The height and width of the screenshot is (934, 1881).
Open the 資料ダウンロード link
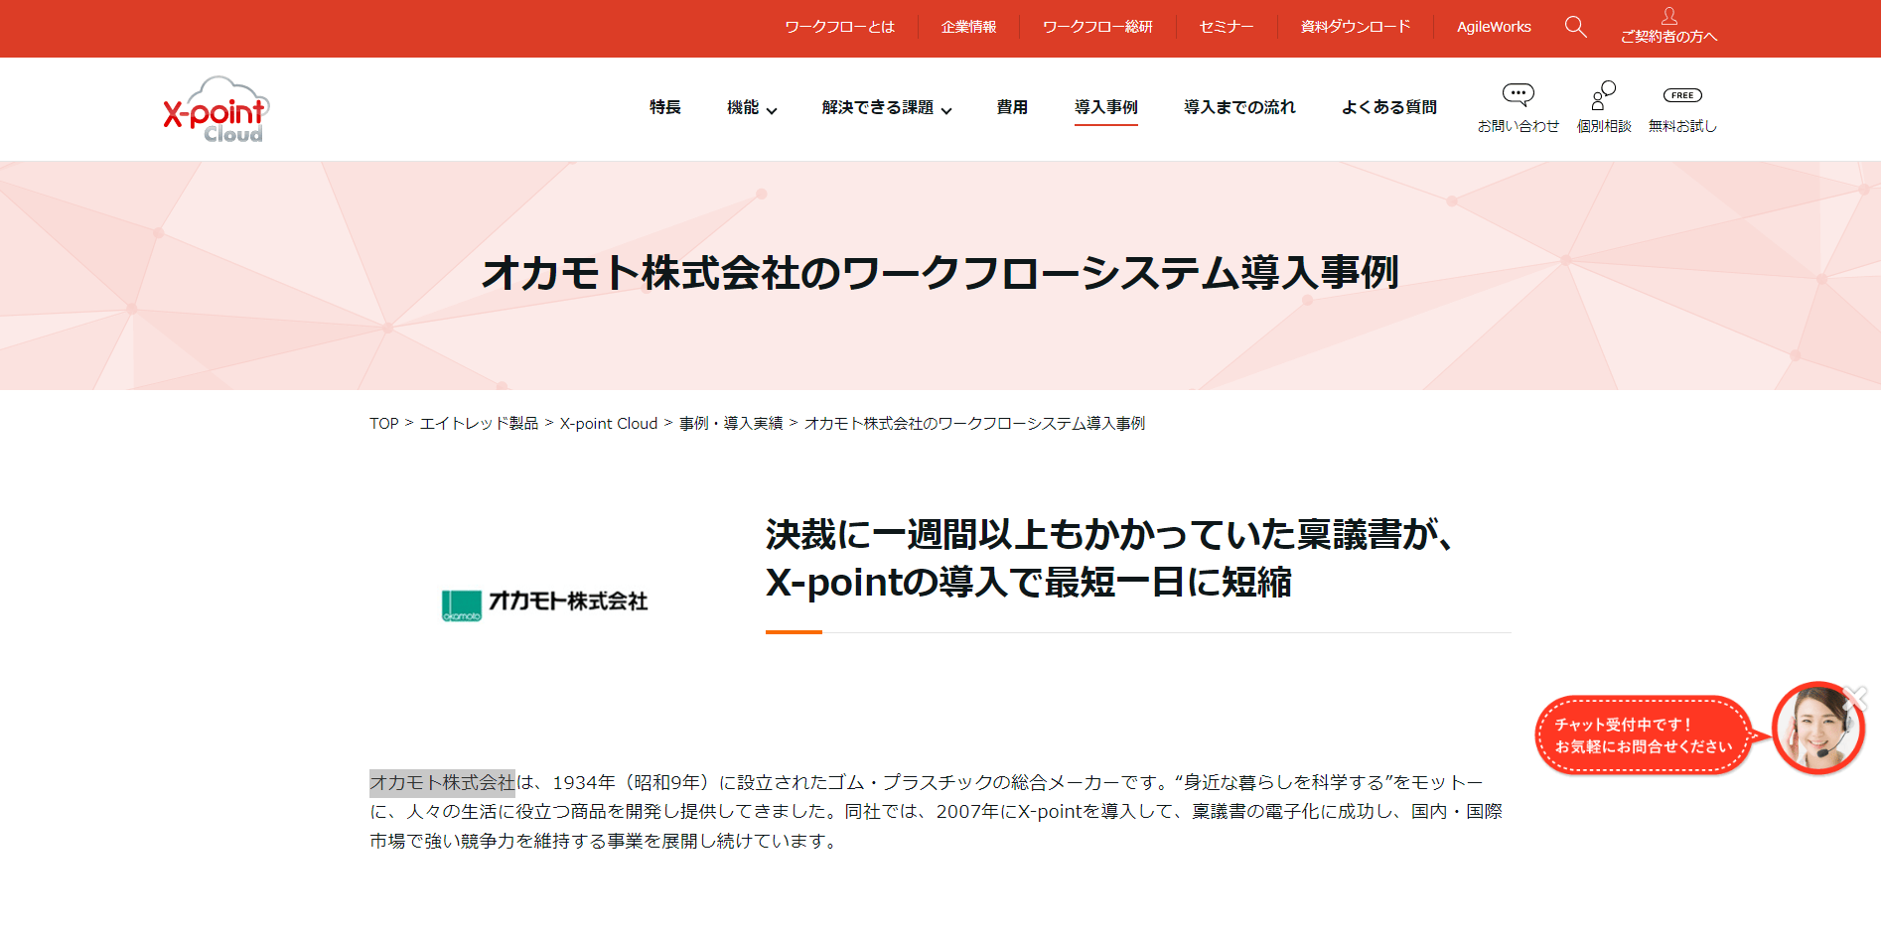pos(1356,27)
